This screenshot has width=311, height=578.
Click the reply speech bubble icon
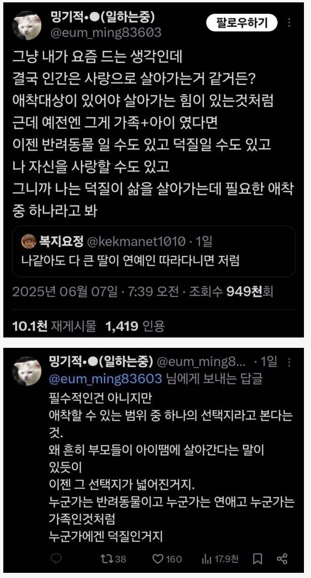[x=56, y=559]
